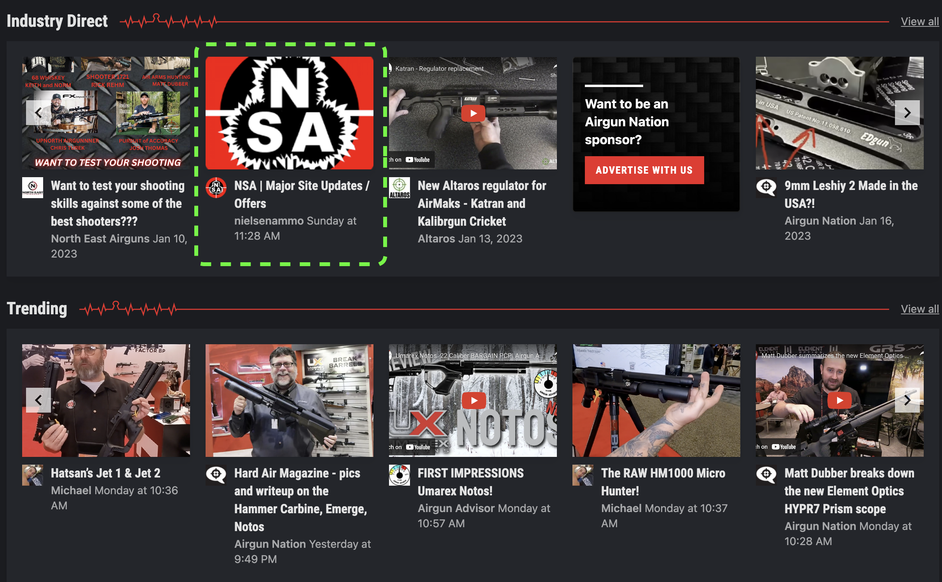The width and height of the screenshot is (942, 582).
Task: Click the Advertise With Us button
Action: coord(644,170)
